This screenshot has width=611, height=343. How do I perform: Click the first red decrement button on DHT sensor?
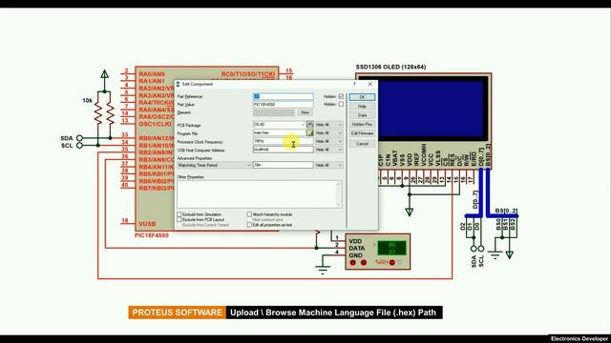point(353,263)
